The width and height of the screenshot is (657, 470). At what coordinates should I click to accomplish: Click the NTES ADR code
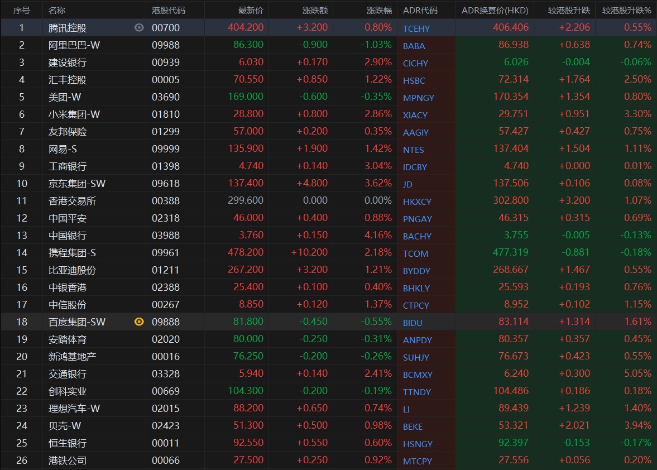[x=413, y=150]
